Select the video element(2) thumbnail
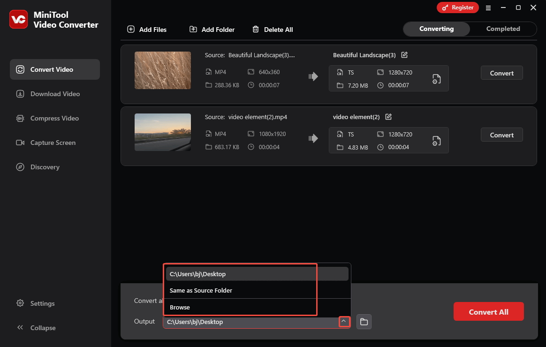 (x=163, y=132)
